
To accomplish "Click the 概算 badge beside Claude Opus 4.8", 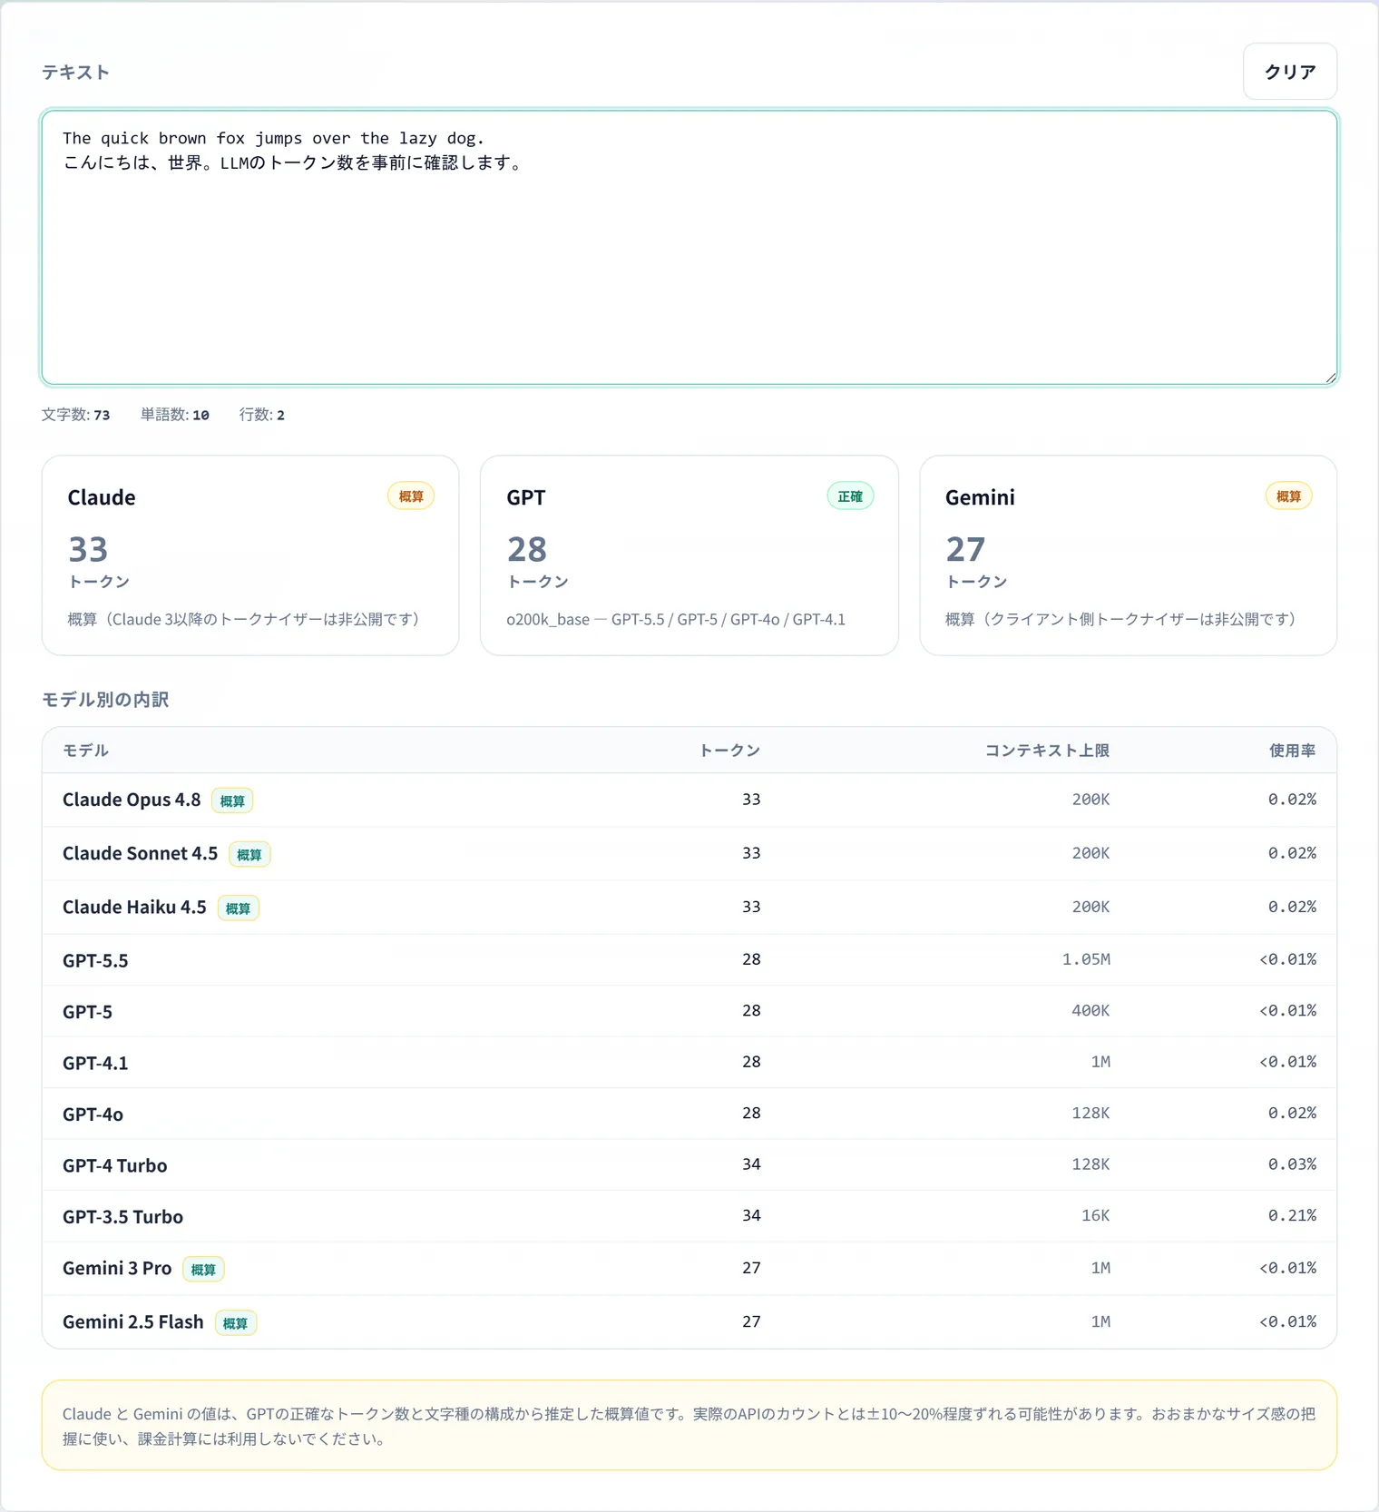I will pyautogui.click(x=232, y=800).
